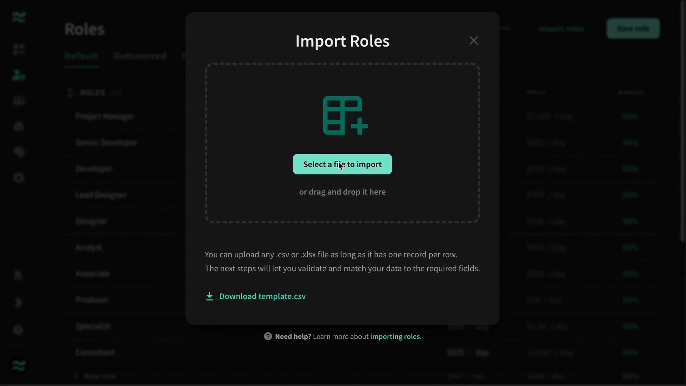Click the wave logo at top left
The height and width of the screenshot is (386, 686).
coord(19,17)
